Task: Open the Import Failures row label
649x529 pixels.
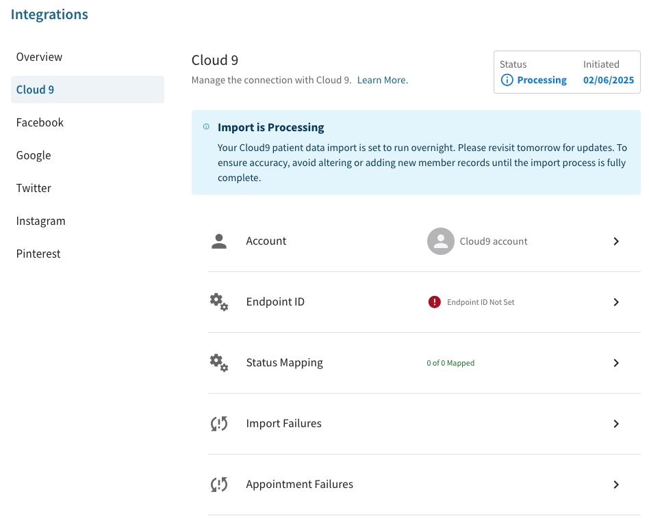Action: click(x=283, y=424)
